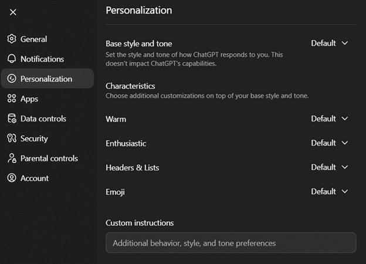
Task: Expand the Headers & Lists dropdown
Action: pos(330,167)
